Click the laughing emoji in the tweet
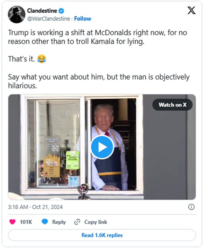Screen dimensions: 204x248 pyautogui.click(x=41, y=60)
